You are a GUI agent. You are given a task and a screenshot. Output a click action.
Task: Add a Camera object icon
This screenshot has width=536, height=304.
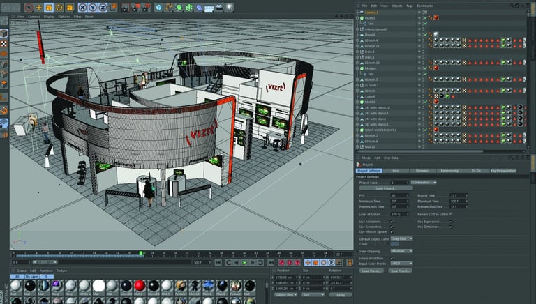click(x=219, y=7)
